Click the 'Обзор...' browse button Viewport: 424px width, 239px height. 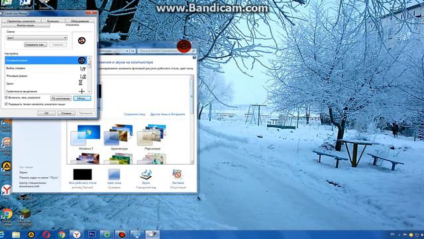pyautogui.click(x=82, y=98)
